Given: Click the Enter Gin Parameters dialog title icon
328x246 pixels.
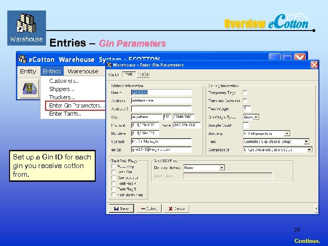Looking at the screenshot, I should pyautogui.click(x=109, y=65).
